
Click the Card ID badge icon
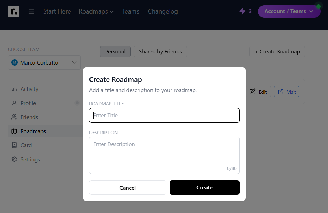14,145
